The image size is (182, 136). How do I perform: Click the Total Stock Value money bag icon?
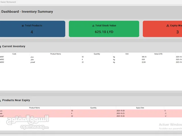click(93, 26)
